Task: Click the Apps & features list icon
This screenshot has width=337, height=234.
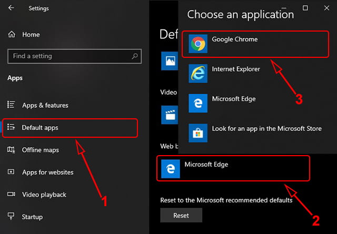Action: click(x=11, y=105)
